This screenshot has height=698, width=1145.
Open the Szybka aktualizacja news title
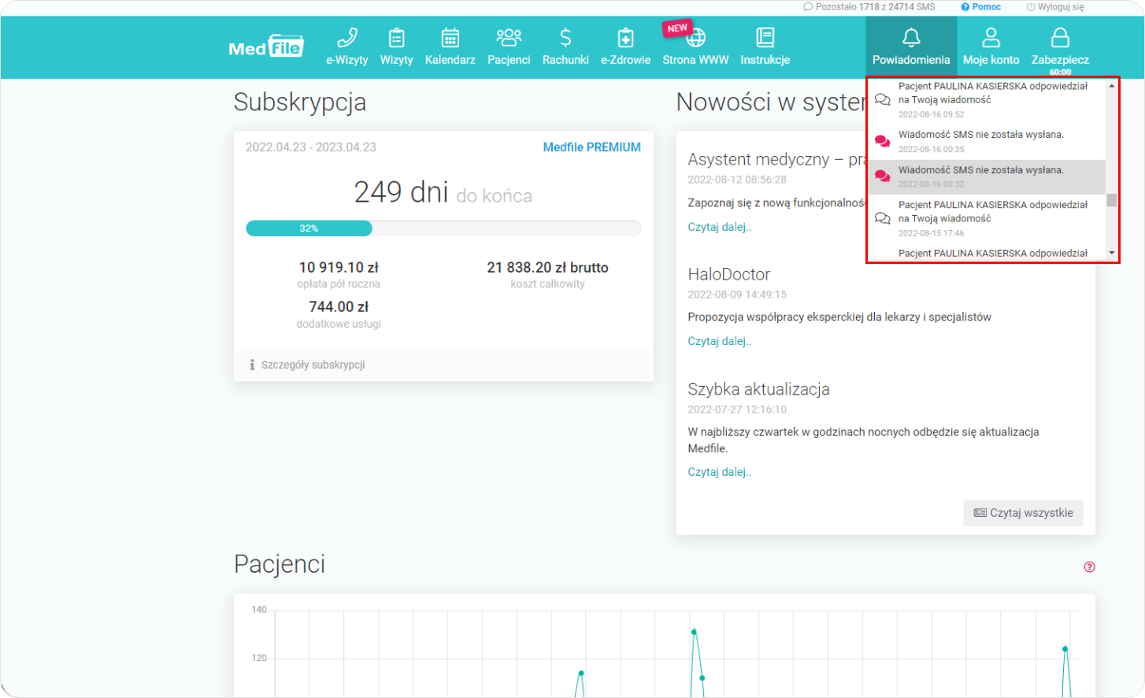[758, 389]
